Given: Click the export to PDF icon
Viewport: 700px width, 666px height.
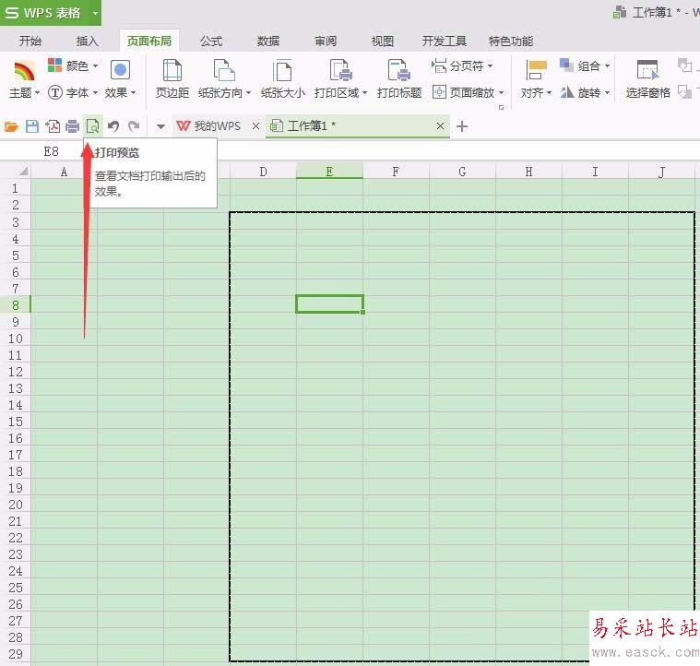Looking at the screenshot, I should [x=53, y=126].
